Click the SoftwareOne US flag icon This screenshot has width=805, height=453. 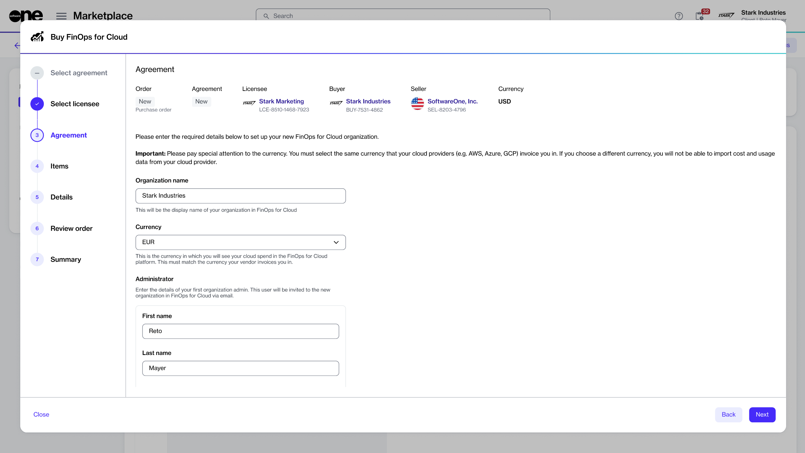(x=417, y=103)
